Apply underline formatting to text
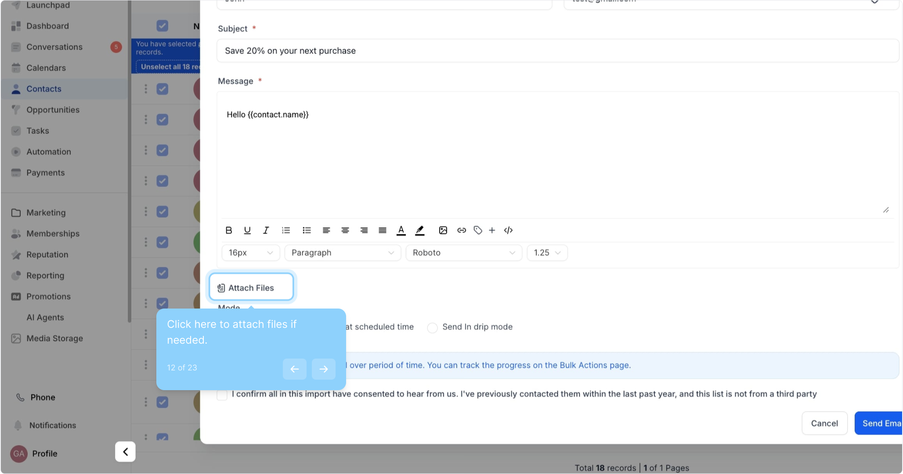903x474 pixels. click(247, 230)
